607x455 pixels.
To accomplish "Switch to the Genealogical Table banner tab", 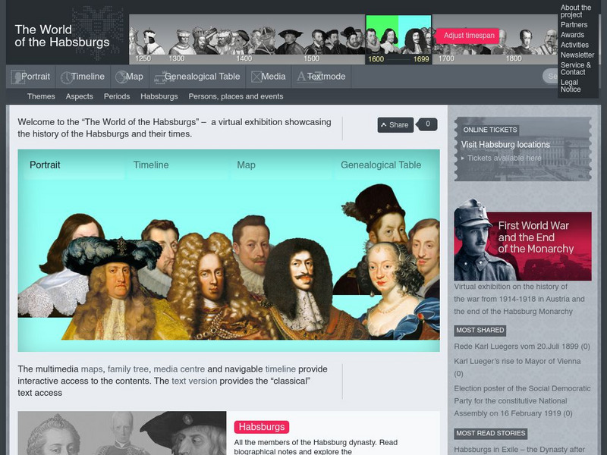I will (x=381, y=165).
